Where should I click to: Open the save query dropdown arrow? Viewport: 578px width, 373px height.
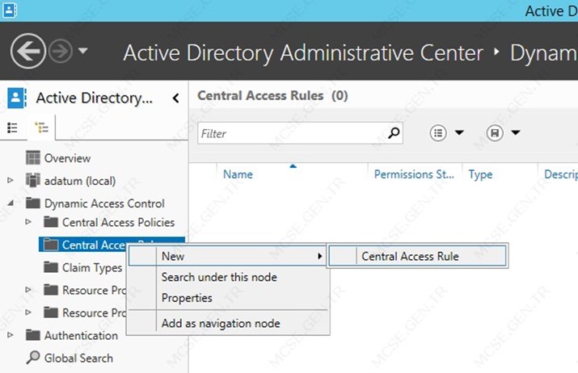pos(516,132)
